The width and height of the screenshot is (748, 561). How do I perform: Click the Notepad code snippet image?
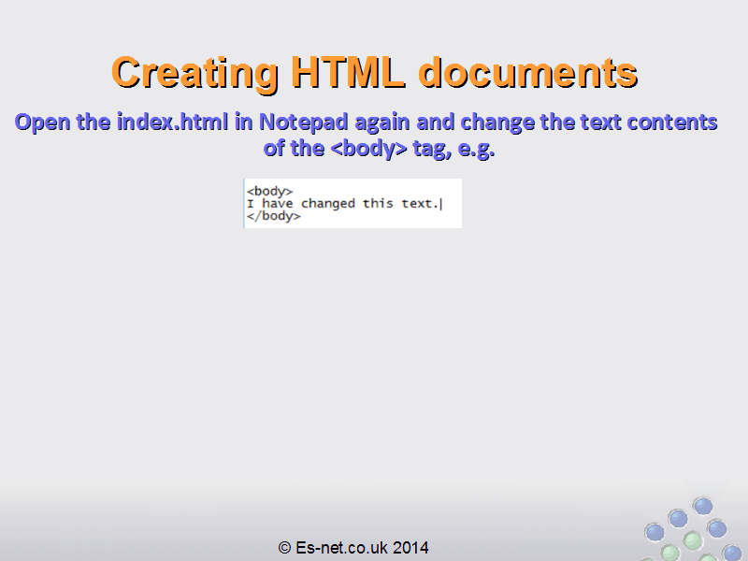coord(352,203)
